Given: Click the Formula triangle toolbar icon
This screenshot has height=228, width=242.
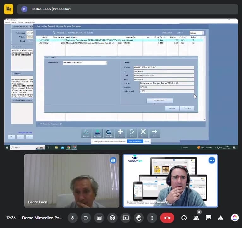Looking at the screenshot, I should pos(86,133).
